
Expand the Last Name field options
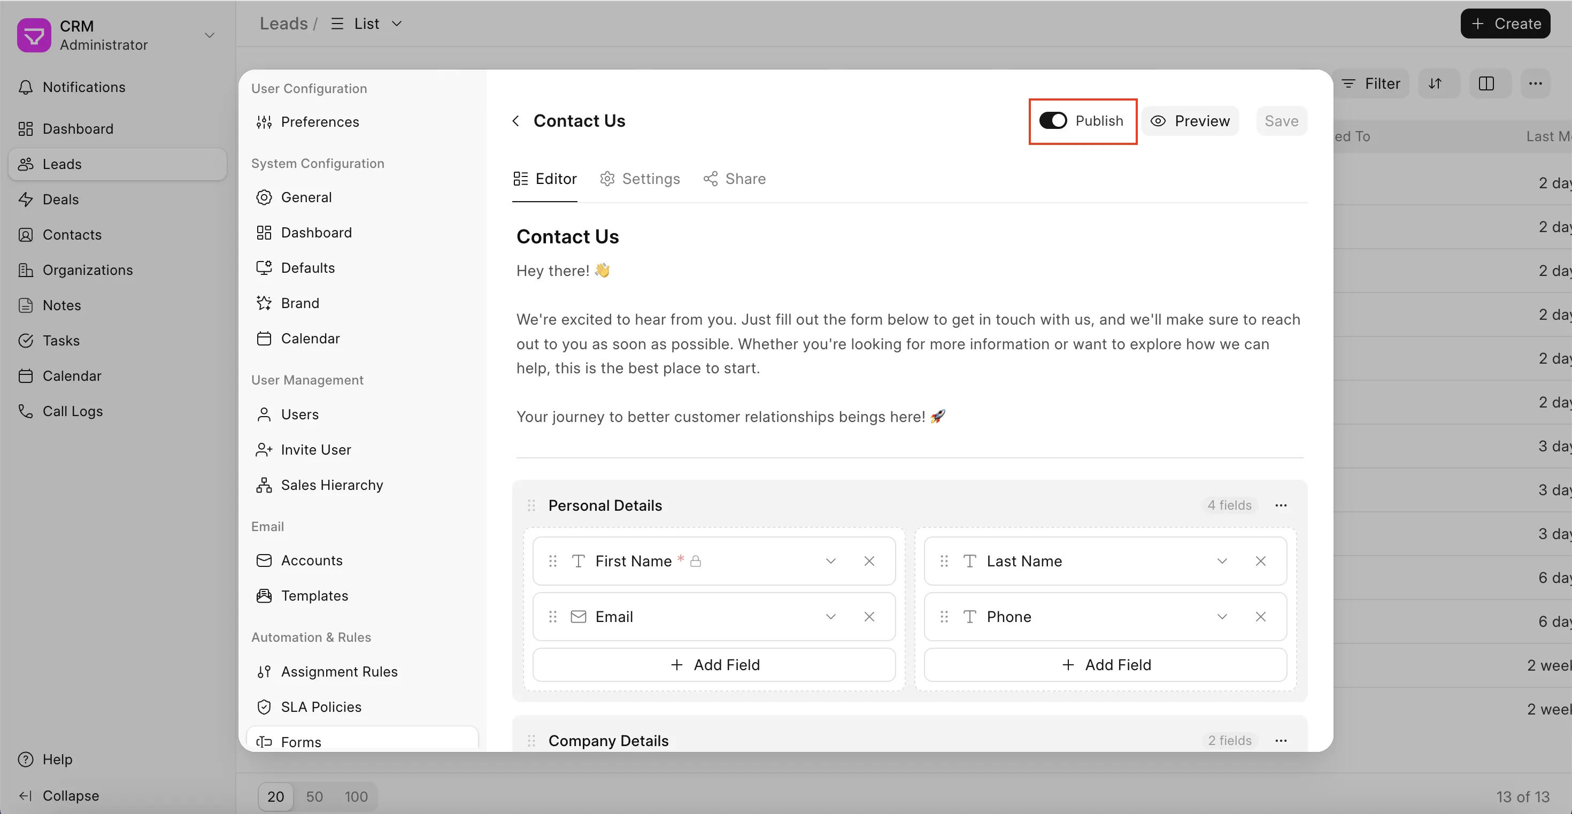tap(1222, 561)
